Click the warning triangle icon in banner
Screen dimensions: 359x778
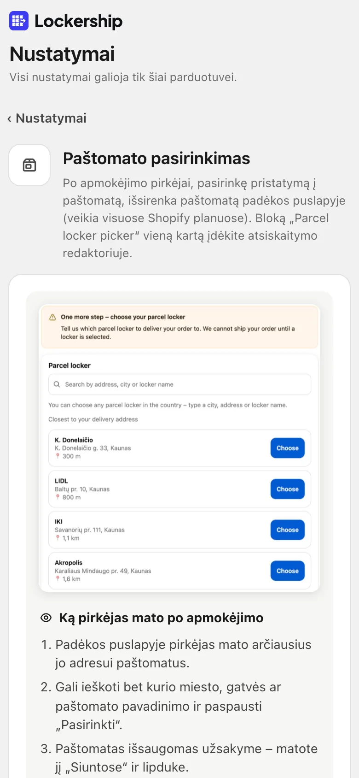(52, 317)
